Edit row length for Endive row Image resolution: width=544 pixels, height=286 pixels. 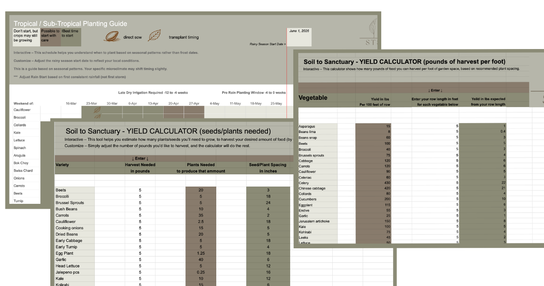[x=435, y=210]
